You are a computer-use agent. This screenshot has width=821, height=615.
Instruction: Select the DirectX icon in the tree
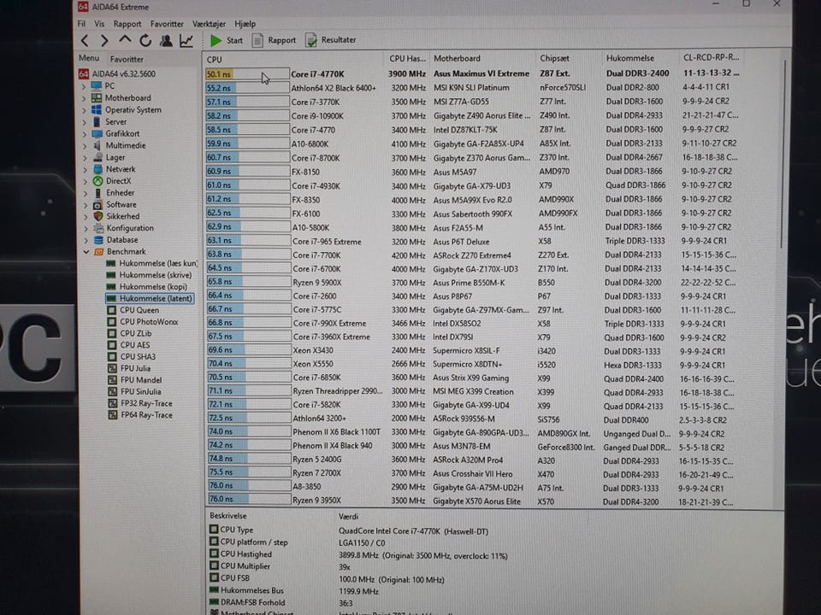pos(97,181)
